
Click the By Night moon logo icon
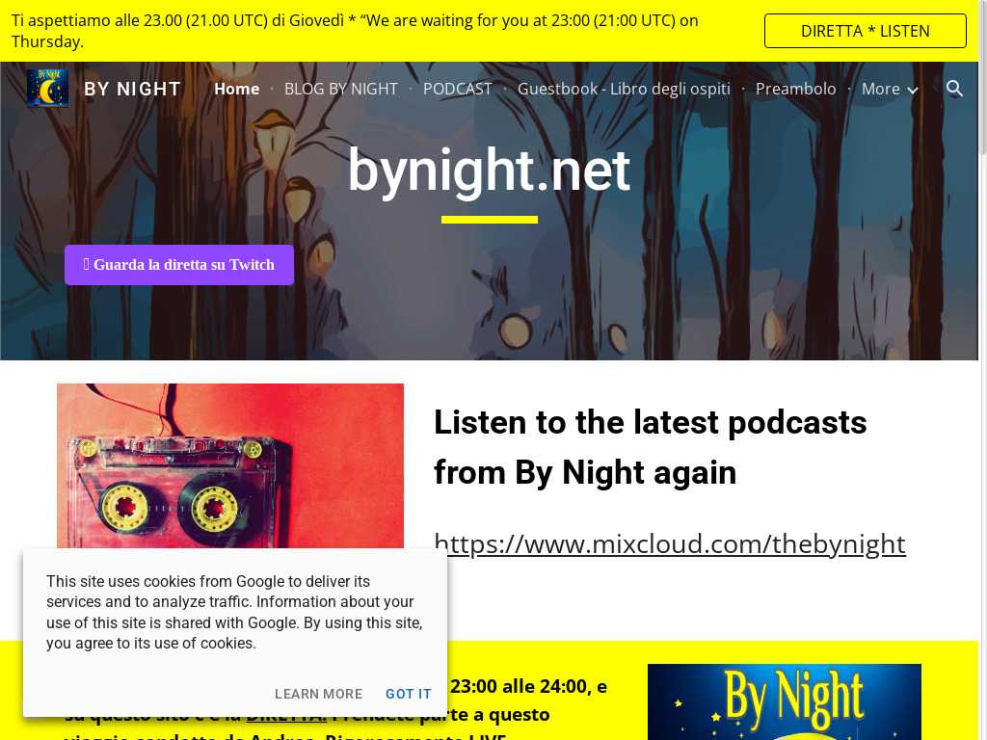(x=47, y=89)
